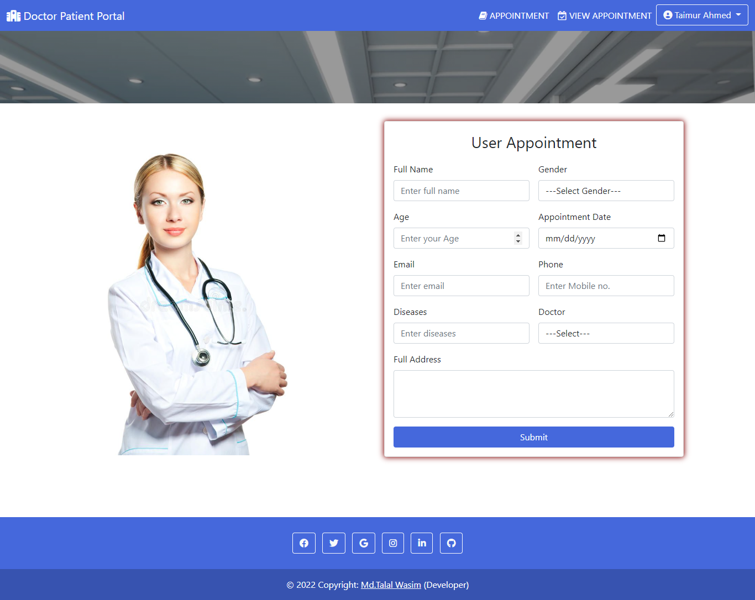Click the hospital logo icon in navbar
This screenshot has height=600, width=755.
tap(13, 16)
